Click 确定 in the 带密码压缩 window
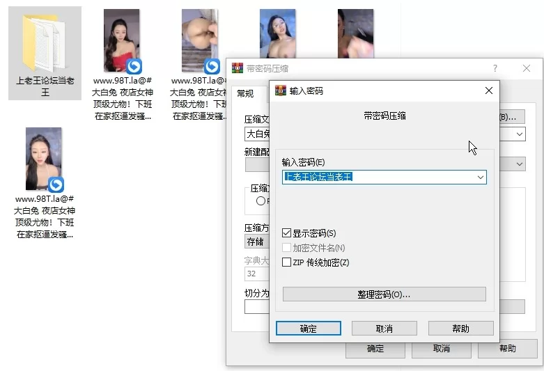Screen dimensions: 544x371 [375, 349]
